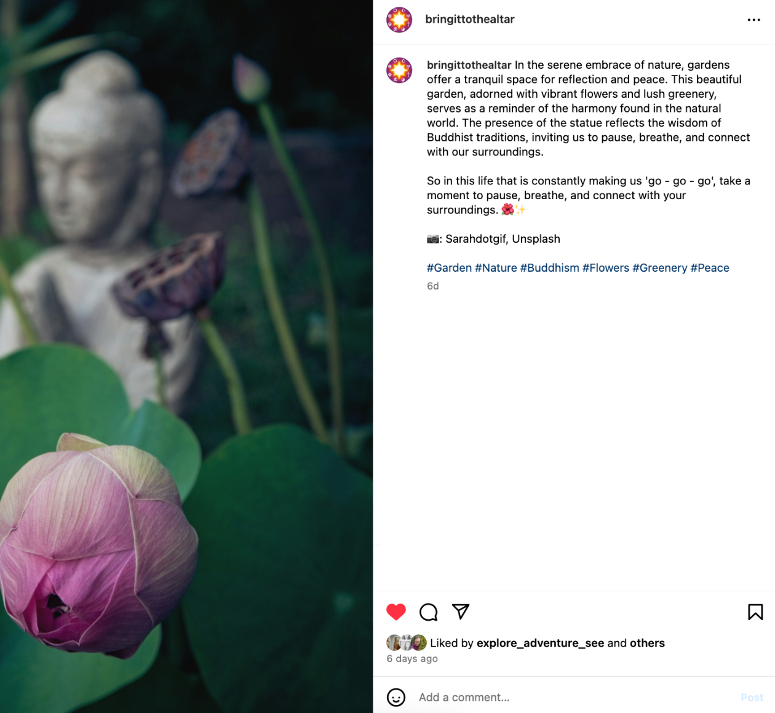775x713 pixels.
Task: Click the header profile avatar
Action: click(399, 20)
